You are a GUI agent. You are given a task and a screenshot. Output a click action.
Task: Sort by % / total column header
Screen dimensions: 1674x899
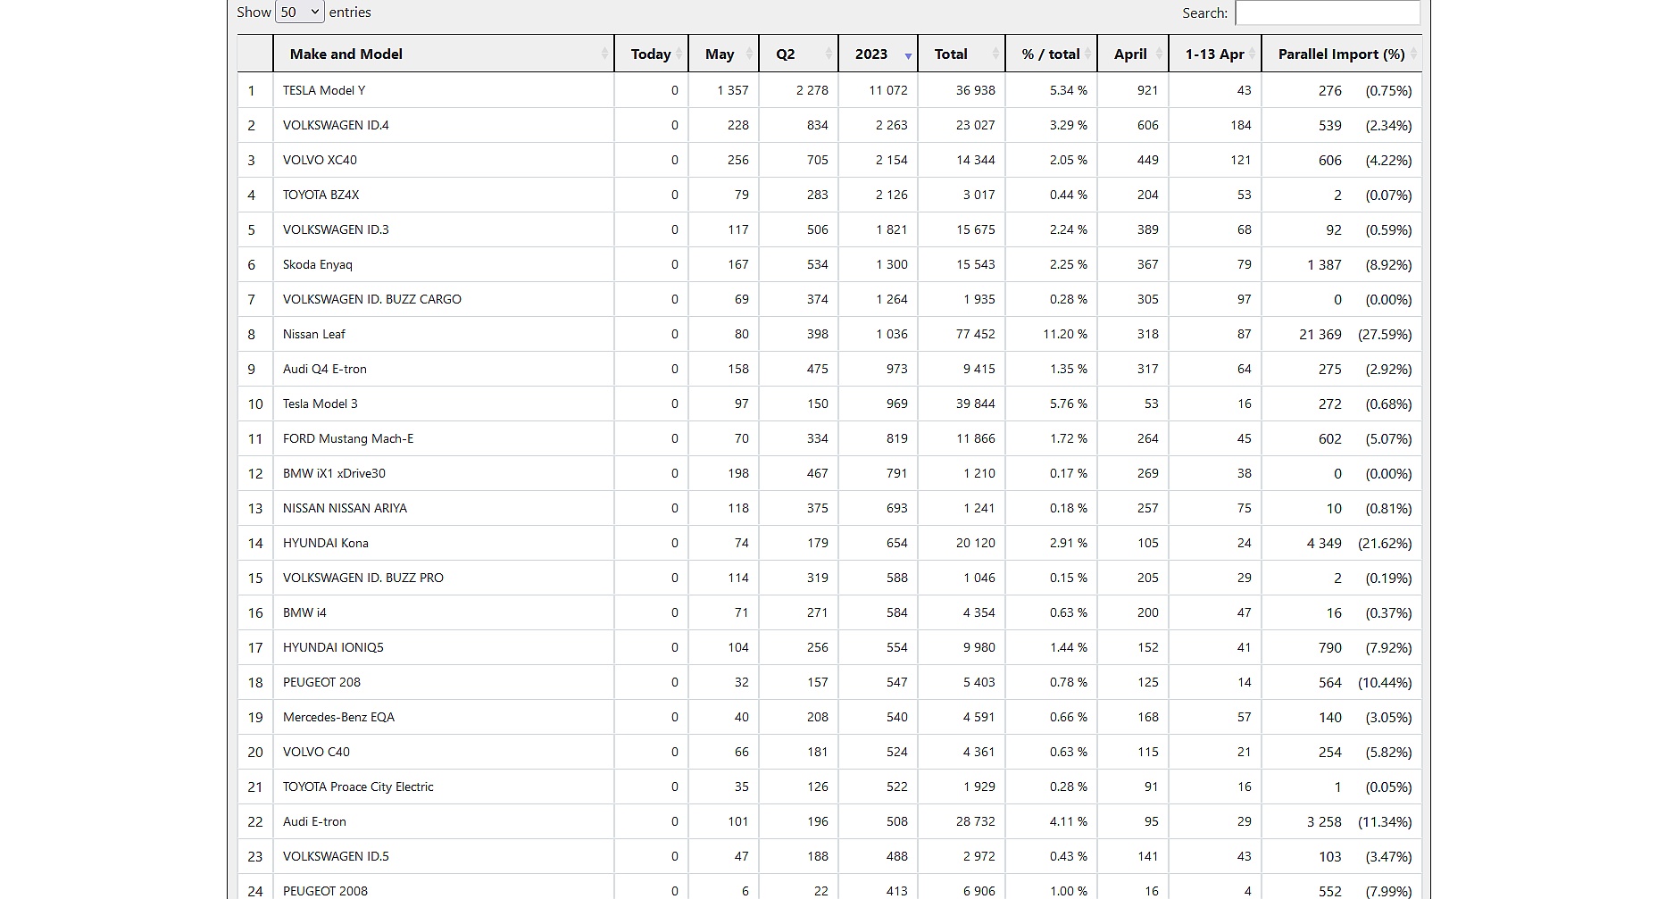(1052, 54)
